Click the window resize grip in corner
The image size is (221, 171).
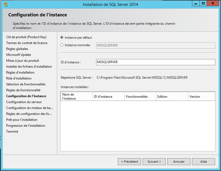click(x=217, y=167)
